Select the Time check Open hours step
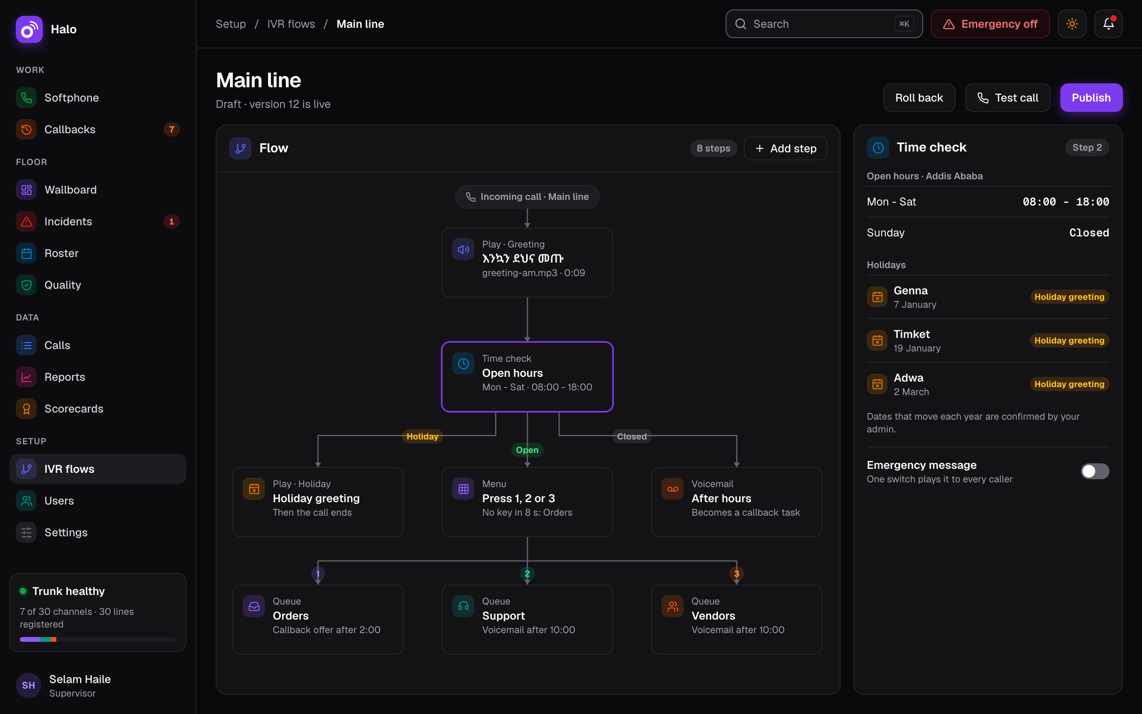 tap(527, 377)
